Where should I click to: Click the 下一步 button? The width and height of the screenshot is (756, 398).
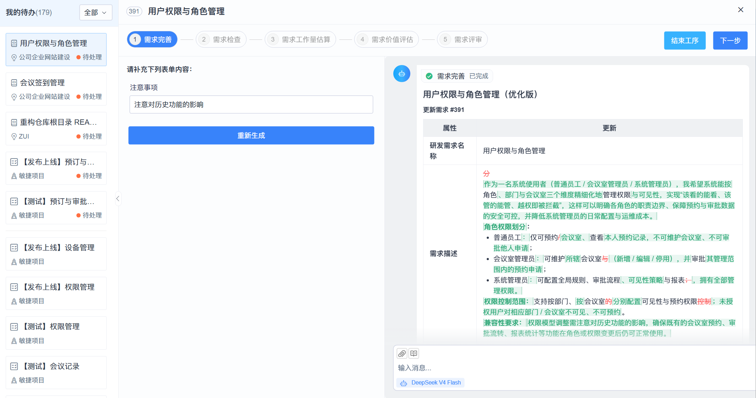pyautogui.click(x=730, y=41)
